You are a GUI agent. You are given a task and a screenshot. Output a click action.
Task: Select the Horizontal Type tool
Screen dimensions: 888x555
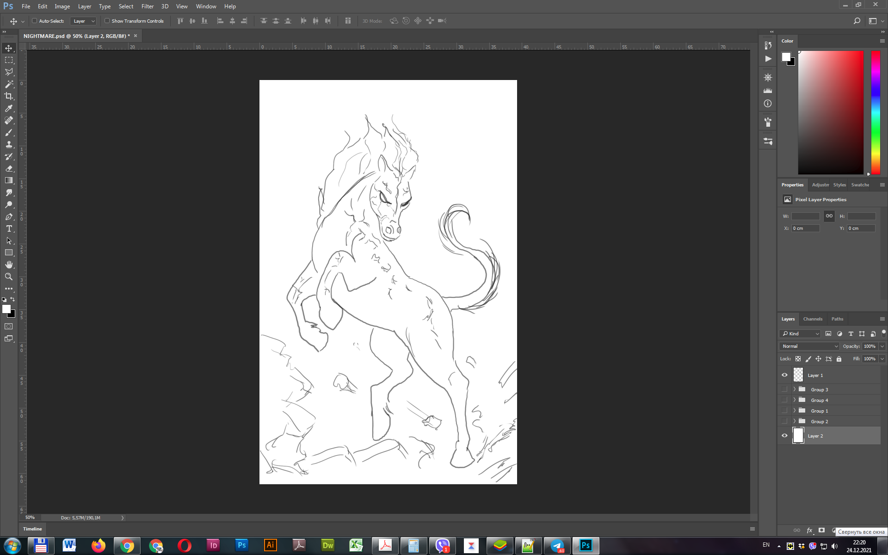pyautogui.click(x=9, y=228)
